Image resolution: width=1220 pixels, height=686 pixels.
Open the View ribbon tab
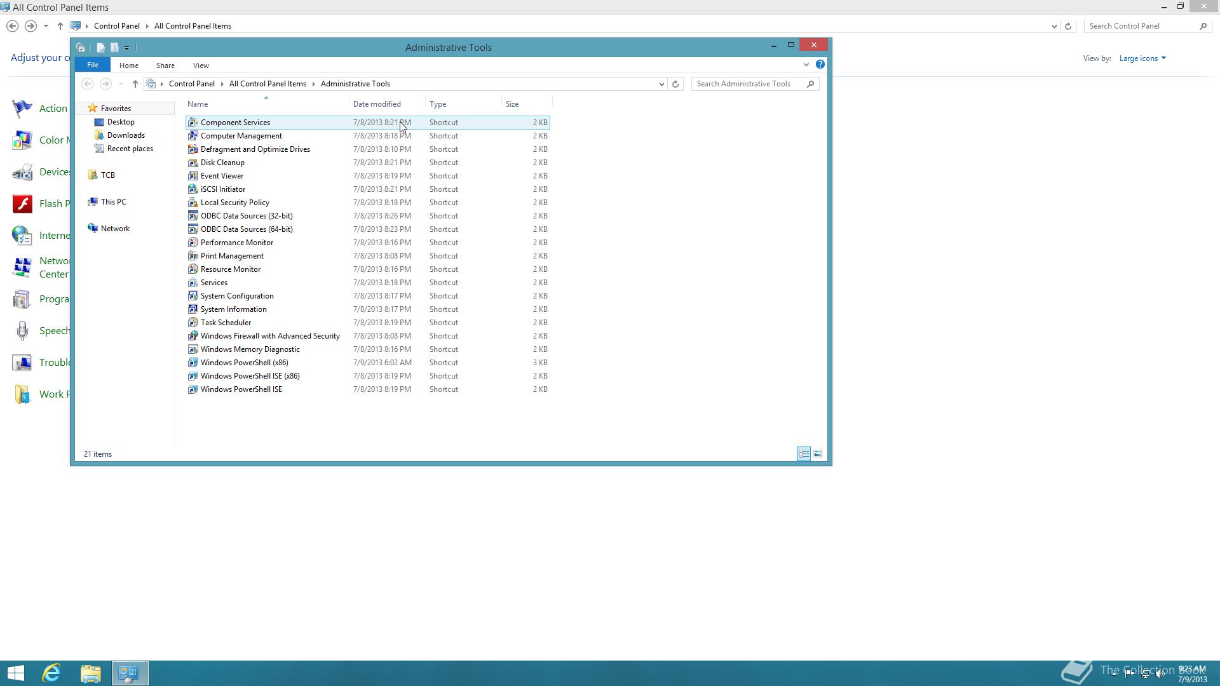click(201, 65)
